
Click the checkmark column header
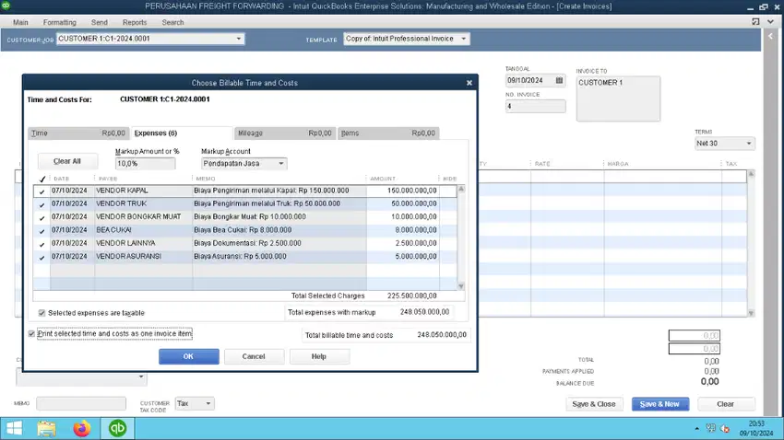(x=42, y=179)
